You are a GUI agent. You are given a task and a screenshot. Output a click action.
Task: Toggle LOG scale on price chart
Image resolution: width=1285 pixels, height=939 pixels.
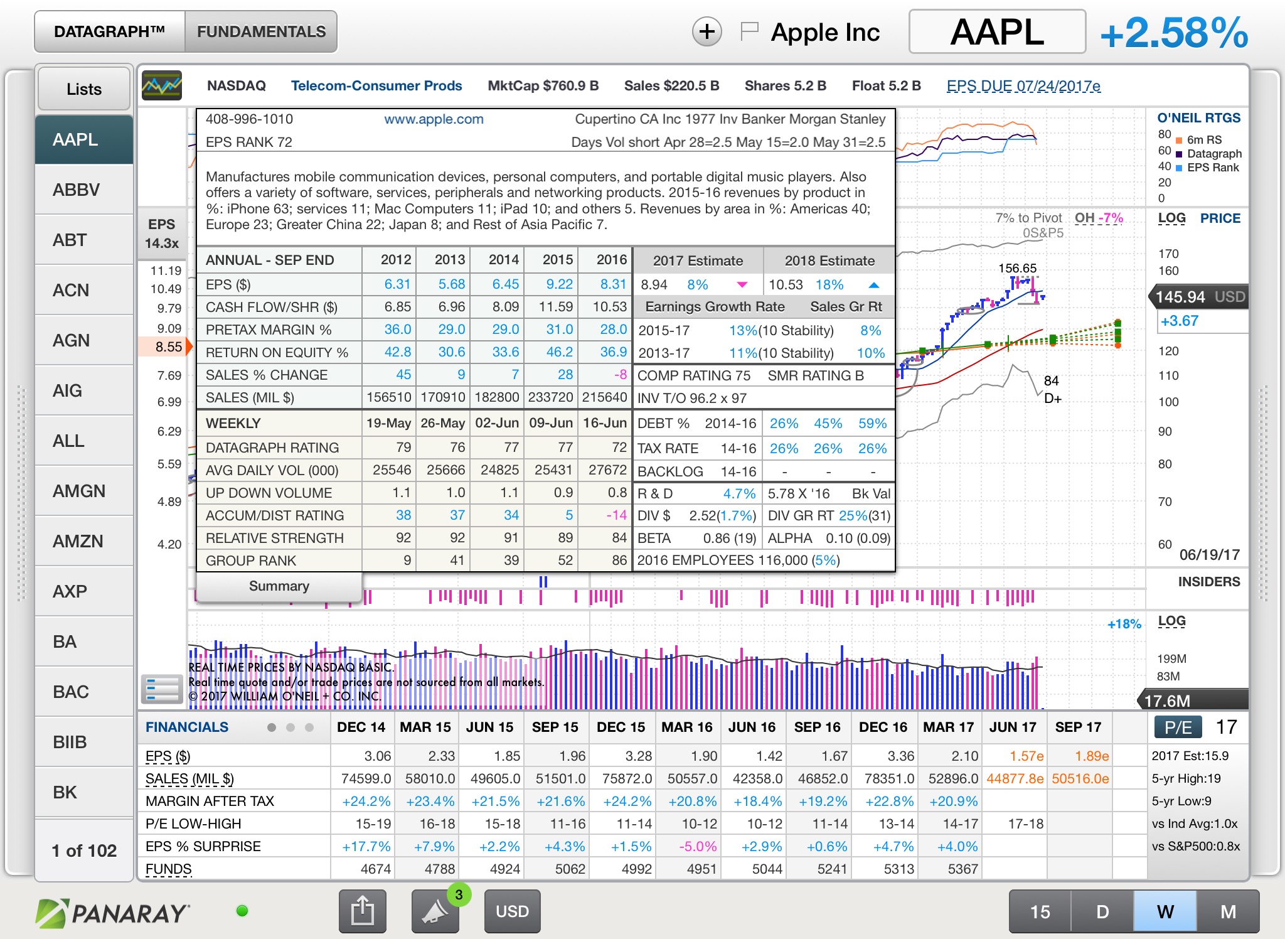tap(1171, 218)
